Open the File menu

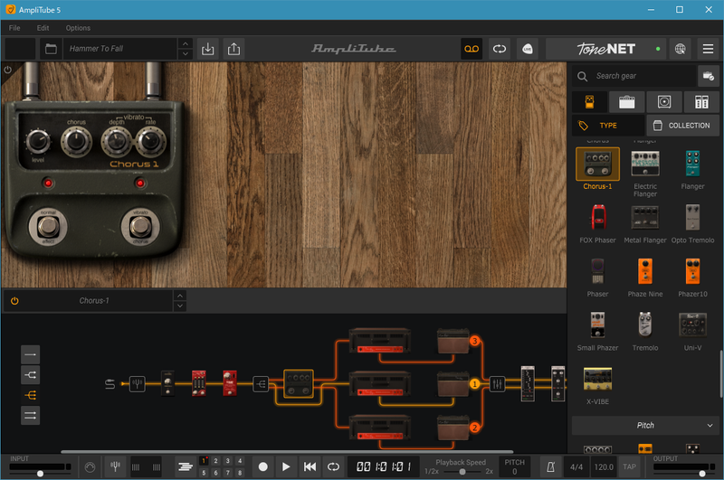[14, 28]
